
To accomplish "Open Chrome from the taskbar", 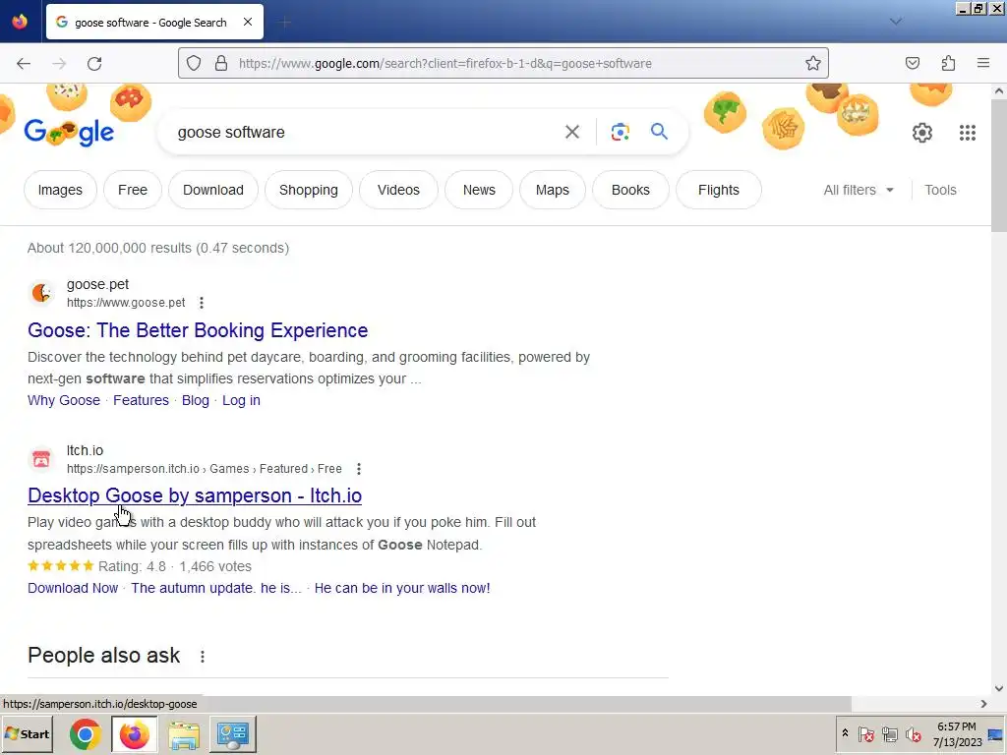I will point(85,733).
